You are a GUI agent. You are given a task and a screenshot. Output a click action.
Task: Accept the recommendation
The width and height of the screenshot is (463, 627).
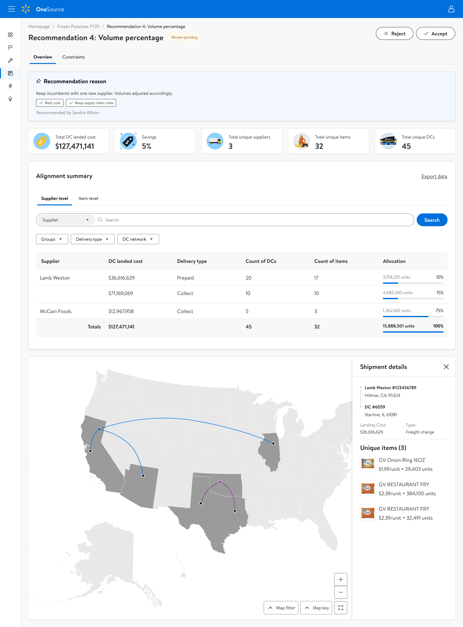(436, 33)
